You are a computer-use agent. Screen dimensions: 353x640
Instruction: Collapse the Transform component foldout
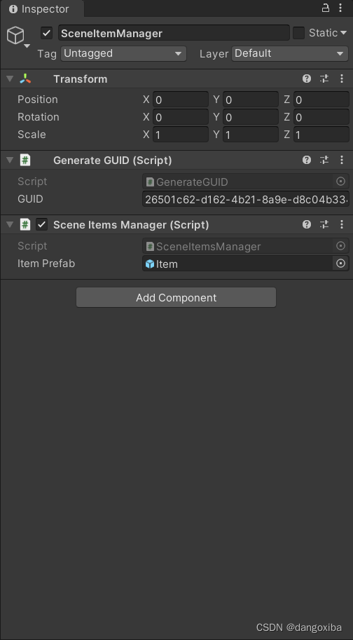pyautogui.click(x=10, y=79)
